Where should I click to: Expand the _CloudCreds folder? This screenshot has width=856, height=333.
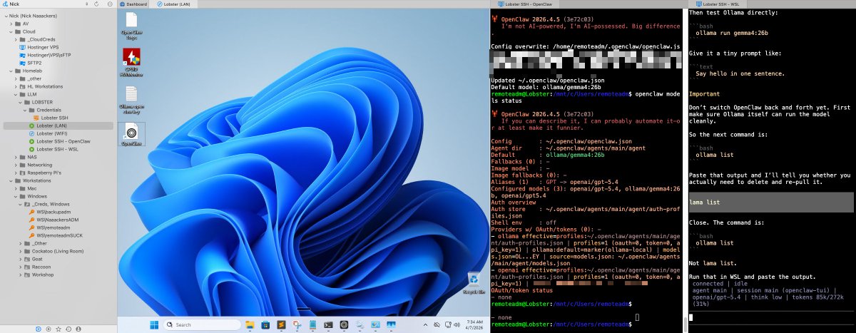tap(16, 39)
